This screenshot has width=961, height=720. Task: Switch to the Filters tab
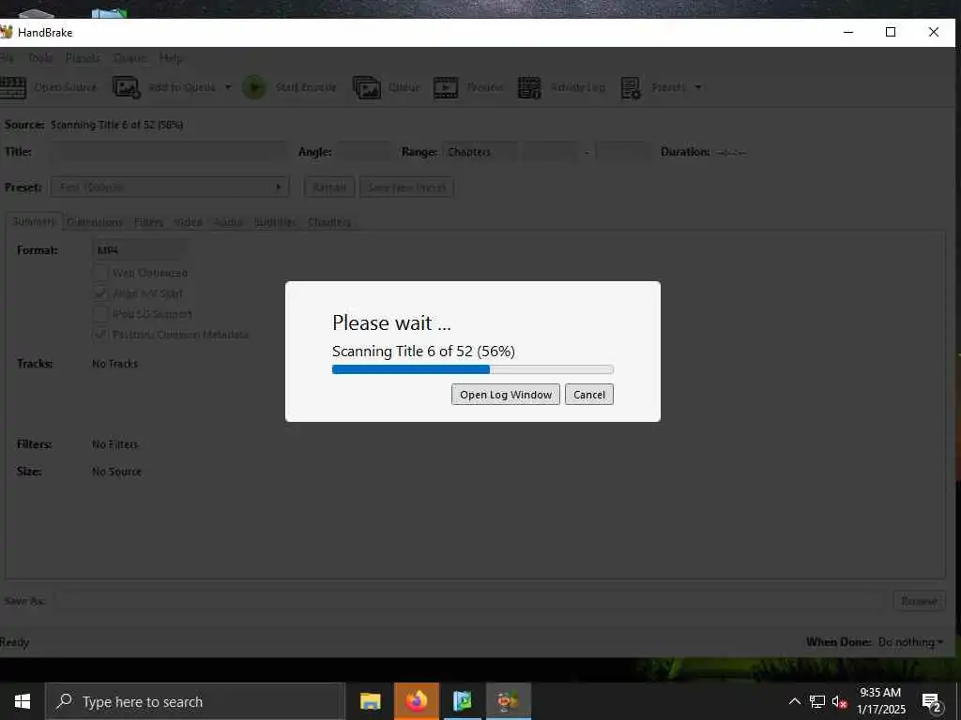click(149, 221)
